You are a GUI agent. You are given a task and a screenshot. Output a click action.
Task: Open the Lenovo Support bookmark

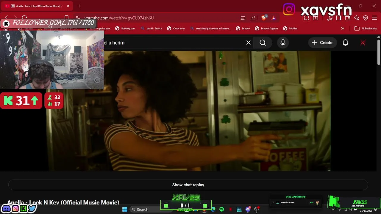(x=266, y=29)
